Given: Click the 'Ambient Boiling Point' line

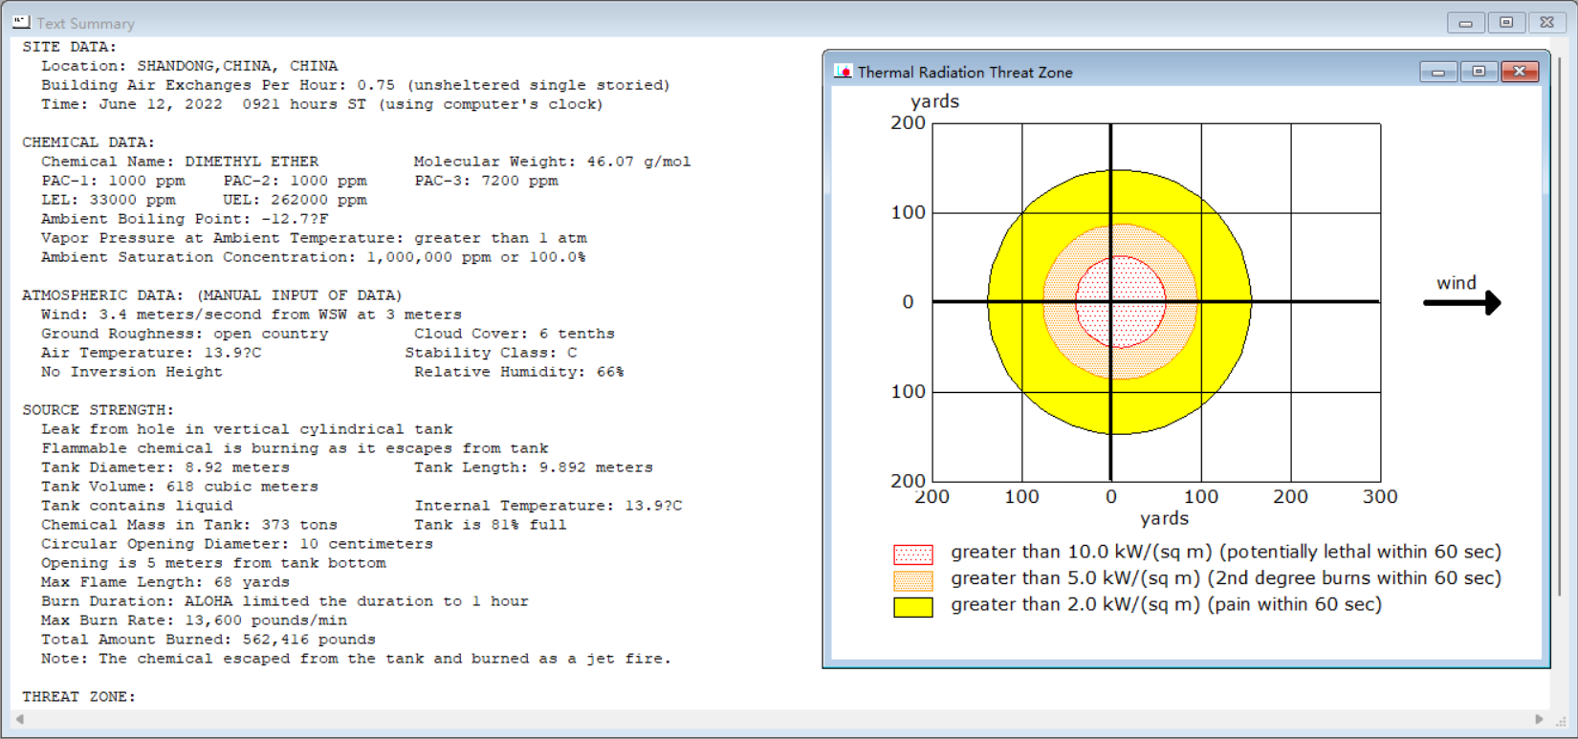Looking at the screenshot, I should (185, 219).
